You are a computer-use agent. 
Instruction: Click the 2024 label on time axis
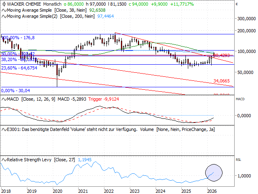click(160, 191)
